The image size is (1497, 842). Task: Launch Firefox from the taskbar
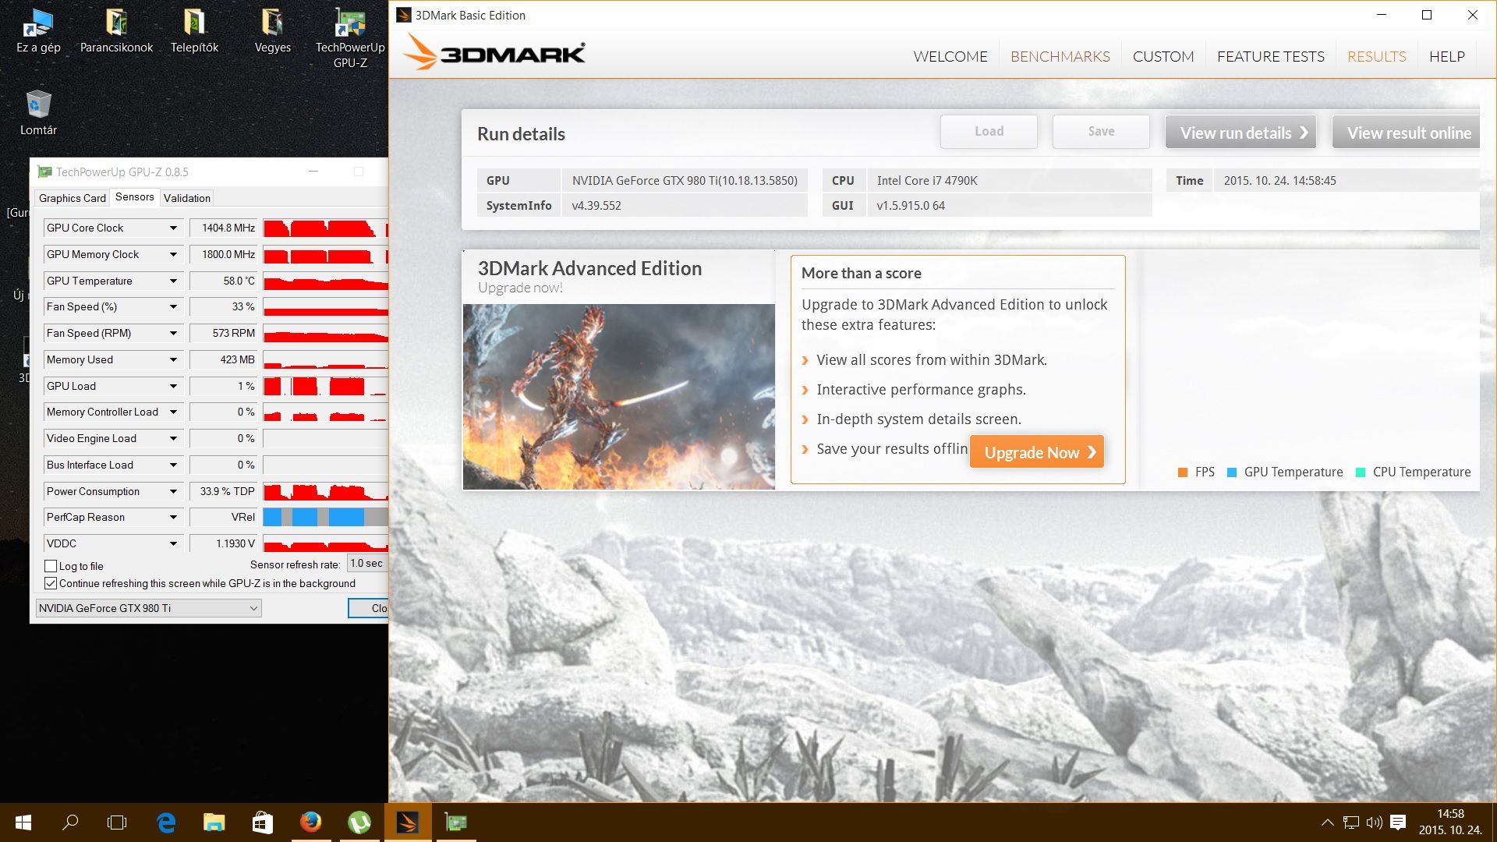tap(310, 823)
